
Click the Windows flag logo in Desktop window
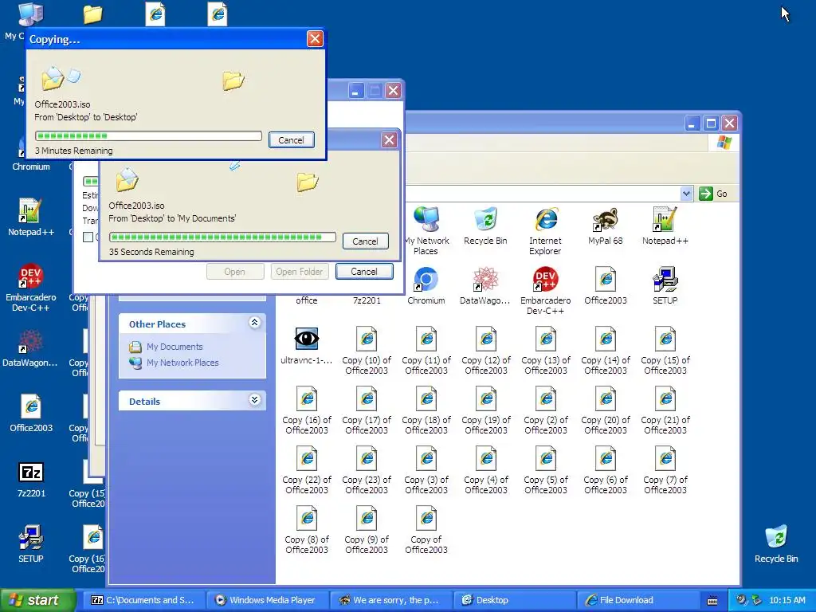click(x=724, y=143)
